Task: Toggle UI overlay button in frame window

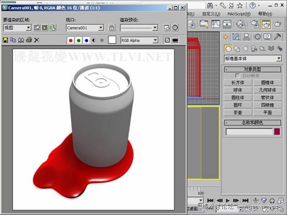Action: tap(167, 40)
